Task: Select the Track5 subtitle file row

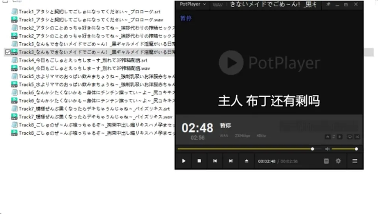Action: pyautogui.click(x=93, y=76)
